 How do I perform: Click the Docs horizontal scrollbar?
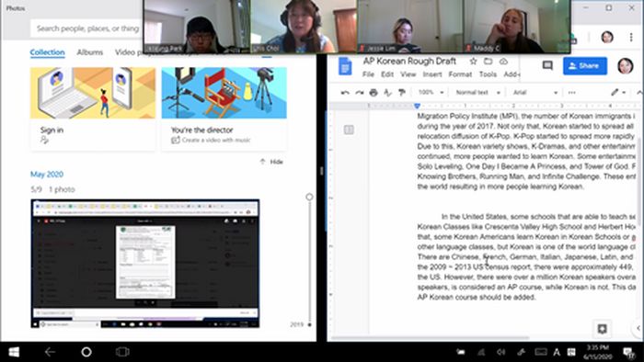point(431,338)
